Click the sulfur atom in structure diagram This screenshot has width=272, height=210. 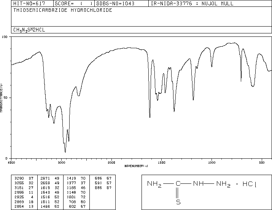pyautogui.click(x=178, y=202)
